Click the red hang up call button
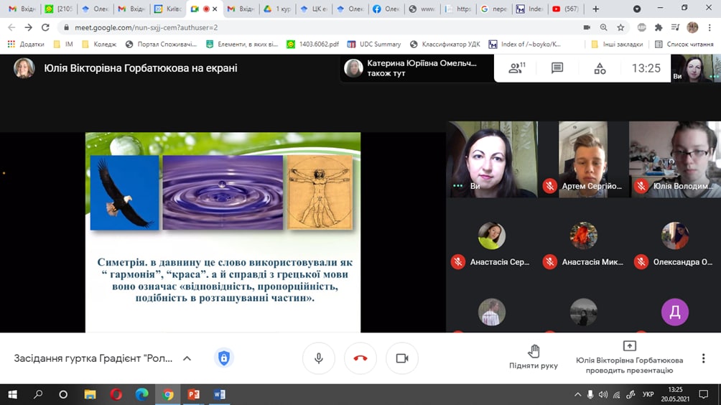This screenshot has height=405, width=721. 360,358
